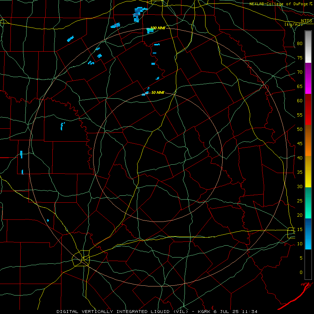Screen dimensions: 314x314
Task: Click the 55 value on the scale
Action: 300,115
